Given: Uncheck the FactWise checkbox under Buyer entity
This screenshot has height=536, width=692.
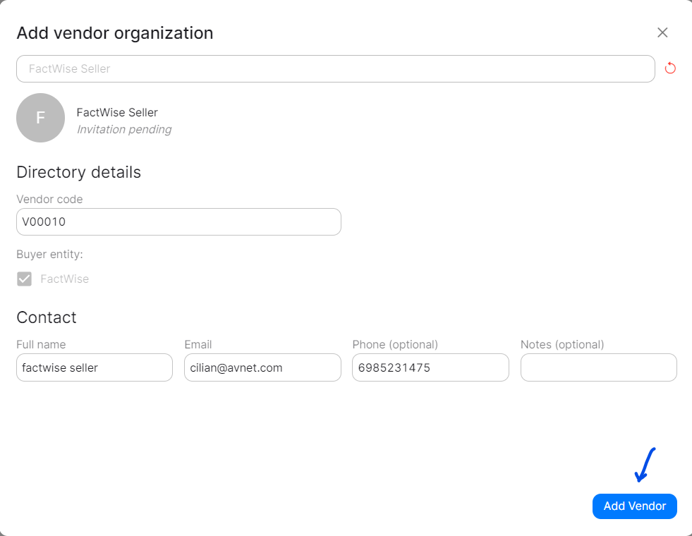Looking at the screenshot, I should 24,279.
